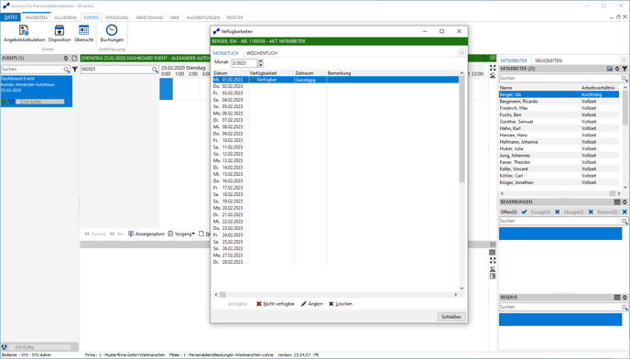Click magnifier in Bewerbungen search field
This screenshot has width=630, height=359.
625,221
